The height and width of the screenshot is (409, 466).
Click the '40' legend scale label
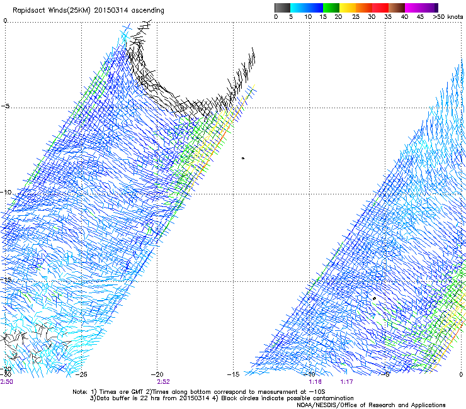404,17
